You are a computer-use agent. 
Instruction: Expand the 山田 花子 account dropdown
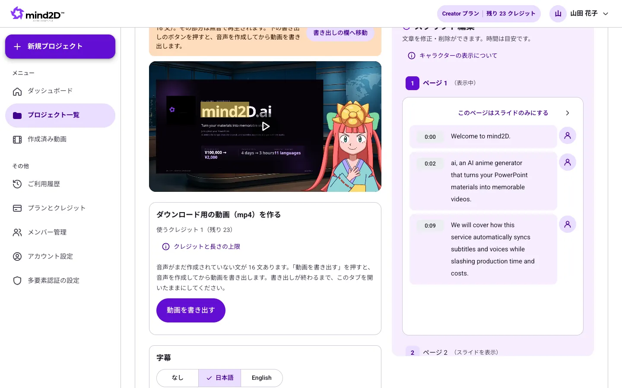pyautogui.click(x=606, y=14)
